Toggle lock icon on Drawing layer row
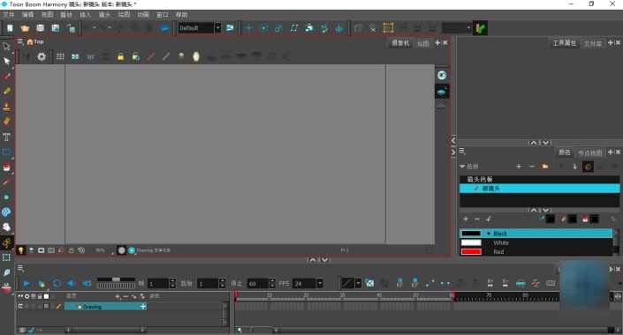 click(40, 307)
